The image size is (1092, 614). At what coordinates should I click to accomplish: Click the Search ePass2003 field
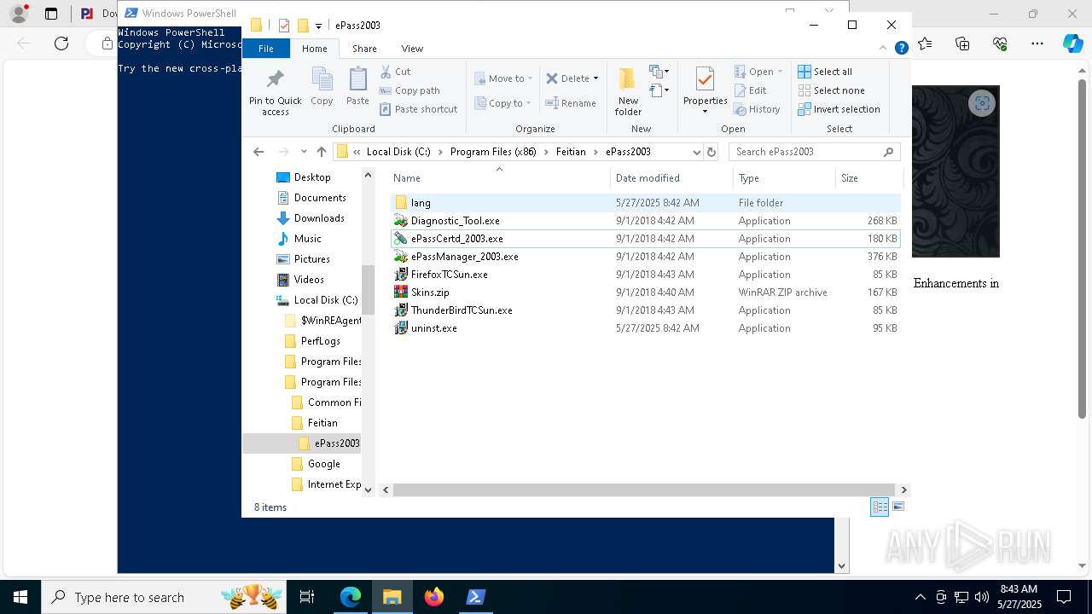[x=815, y=152]
